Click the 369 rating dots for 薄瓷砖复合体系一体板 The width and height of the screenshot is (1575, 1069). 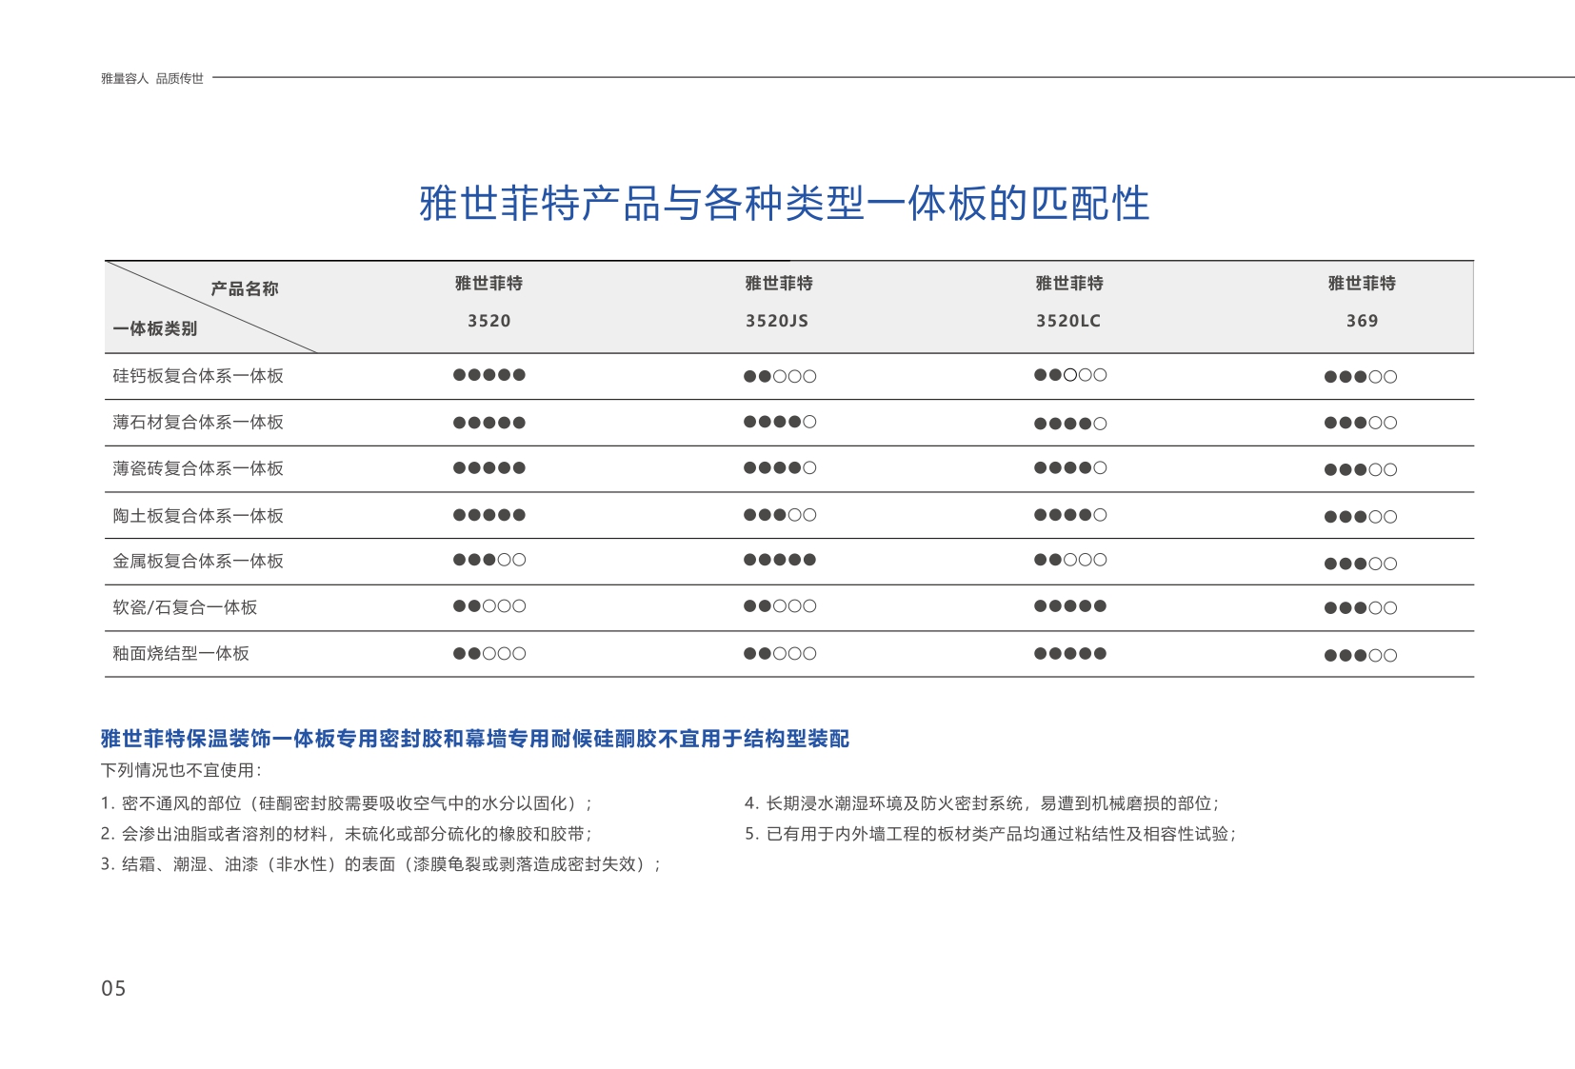tap(1361, 469)
